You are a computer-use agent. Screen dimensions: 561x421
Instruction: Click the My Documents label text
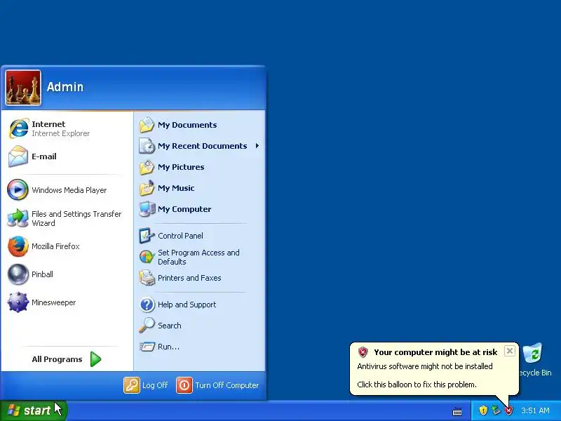coord(187,125)
